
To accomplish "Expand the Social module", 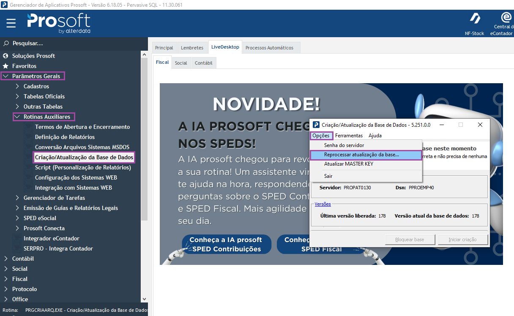I will (6, 269).
